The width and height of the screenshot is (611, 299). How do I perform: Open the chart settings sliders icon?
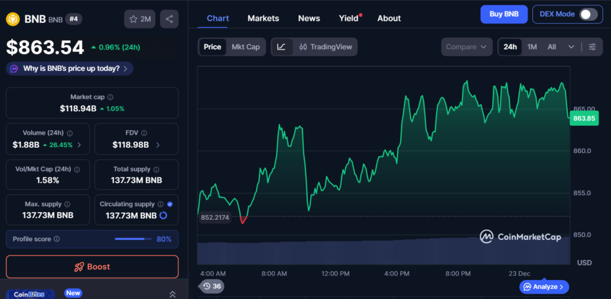[x=593, y=47]
